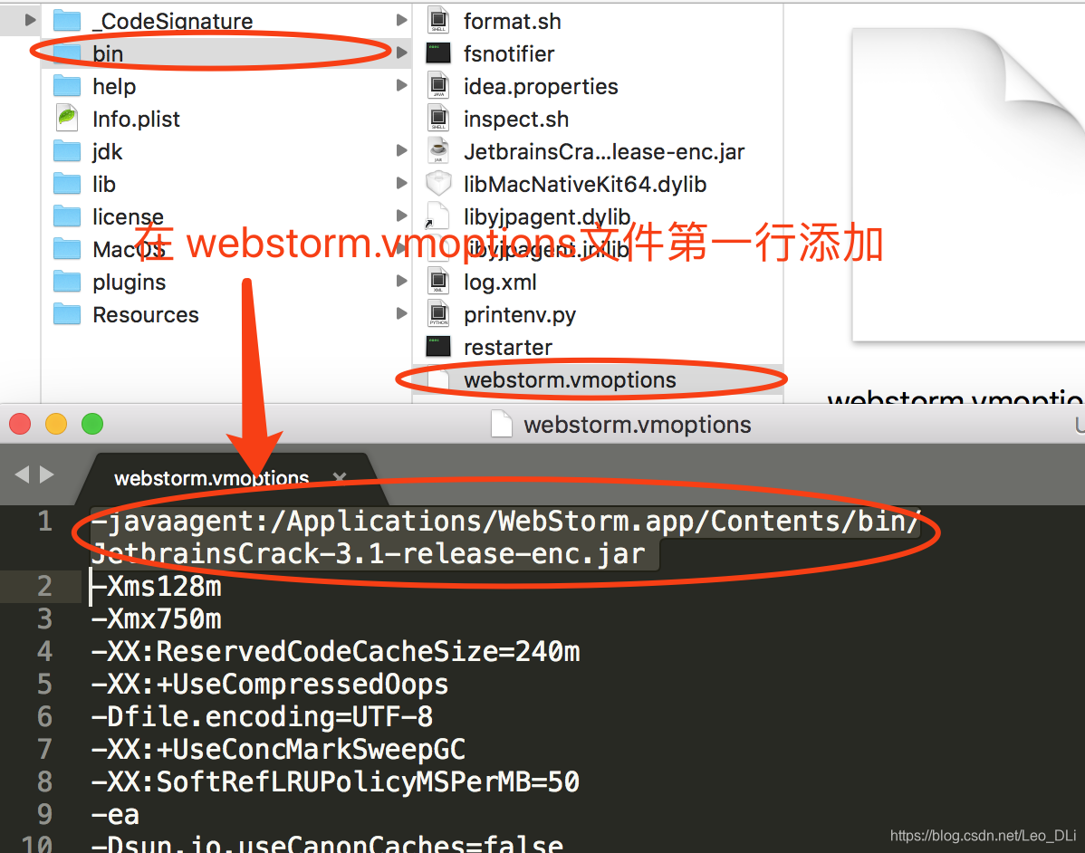Select the restarter file name
Viewport: 1085px width, 853px height.
(508, 348)
